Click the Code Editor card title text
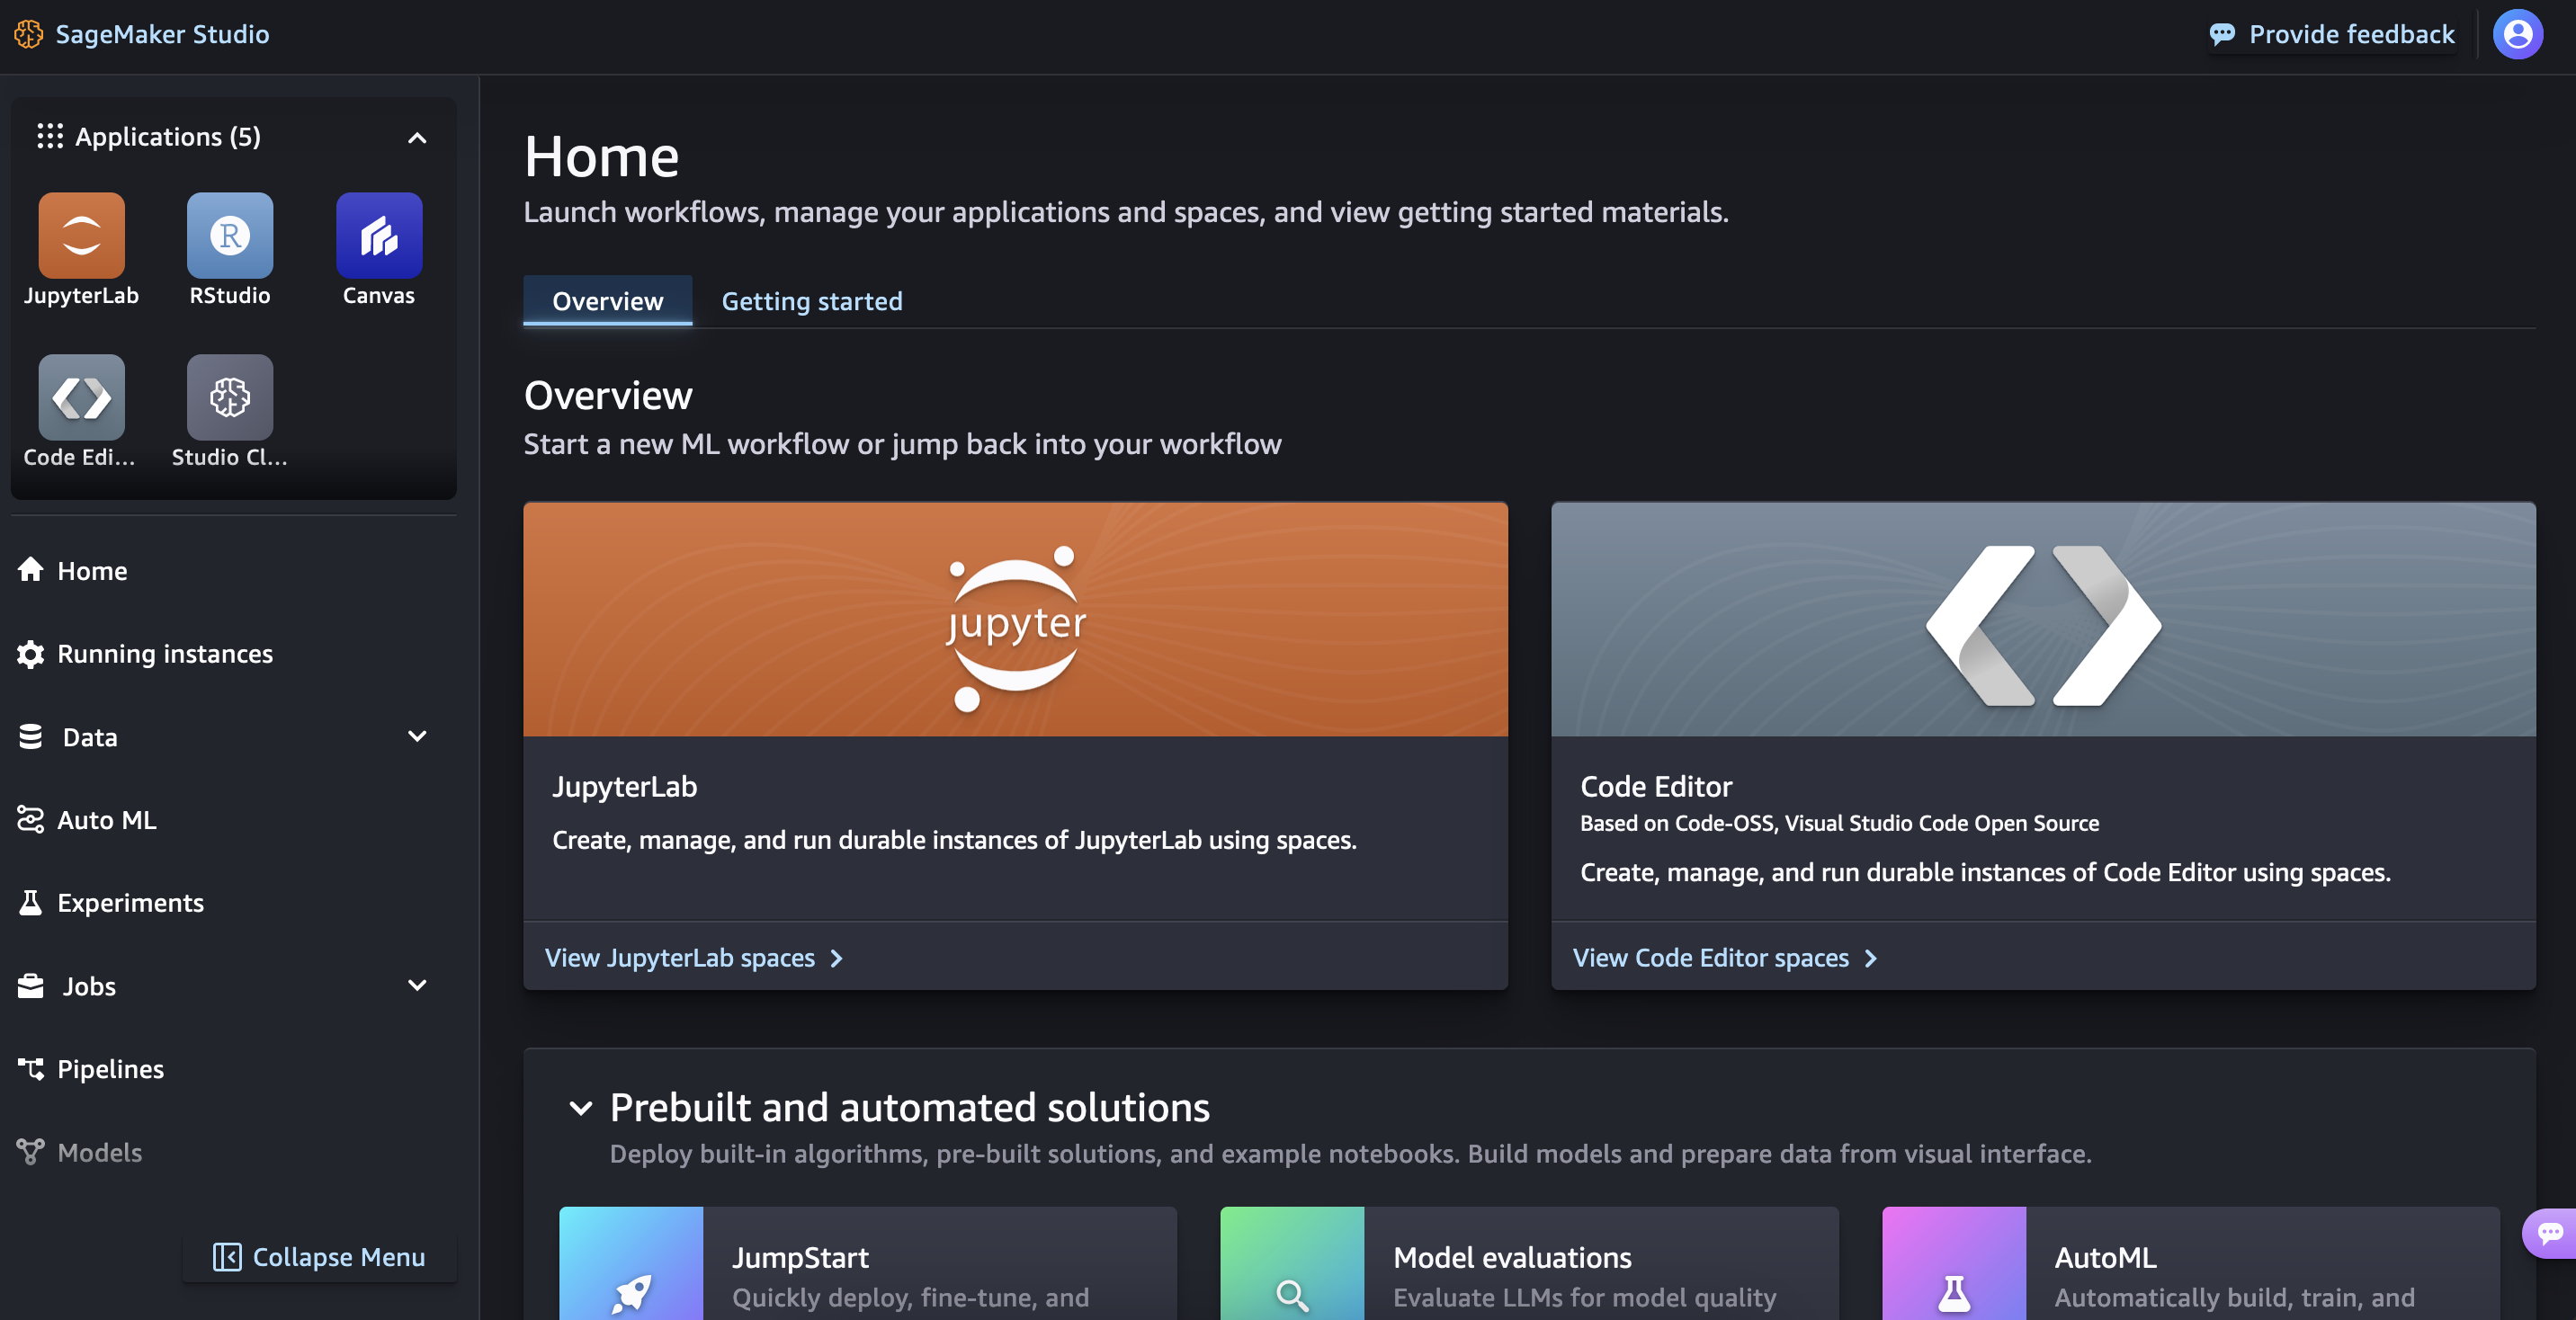 (1656, 786)
